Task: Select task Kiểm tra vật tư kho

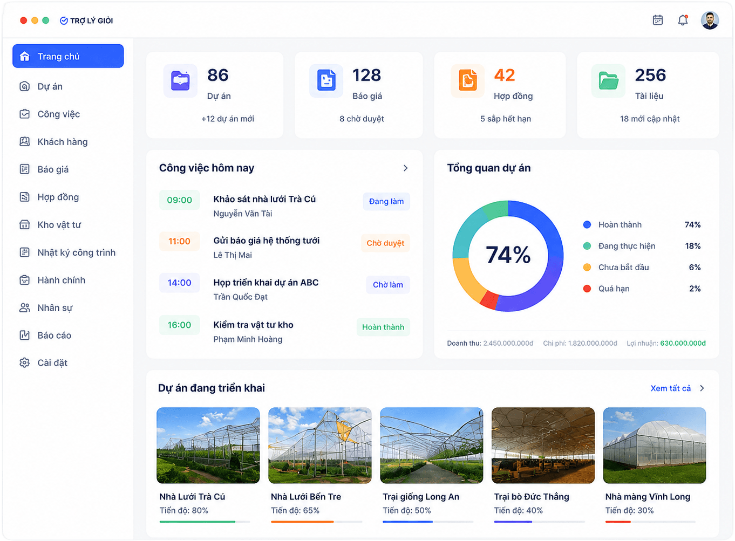Action: tap(253, 325)
